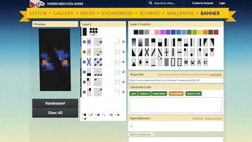Image resolution: width=252 pixels, height=142 pixels.
Task: Move the orange skull layer up
Action: (x=116, y=51)
